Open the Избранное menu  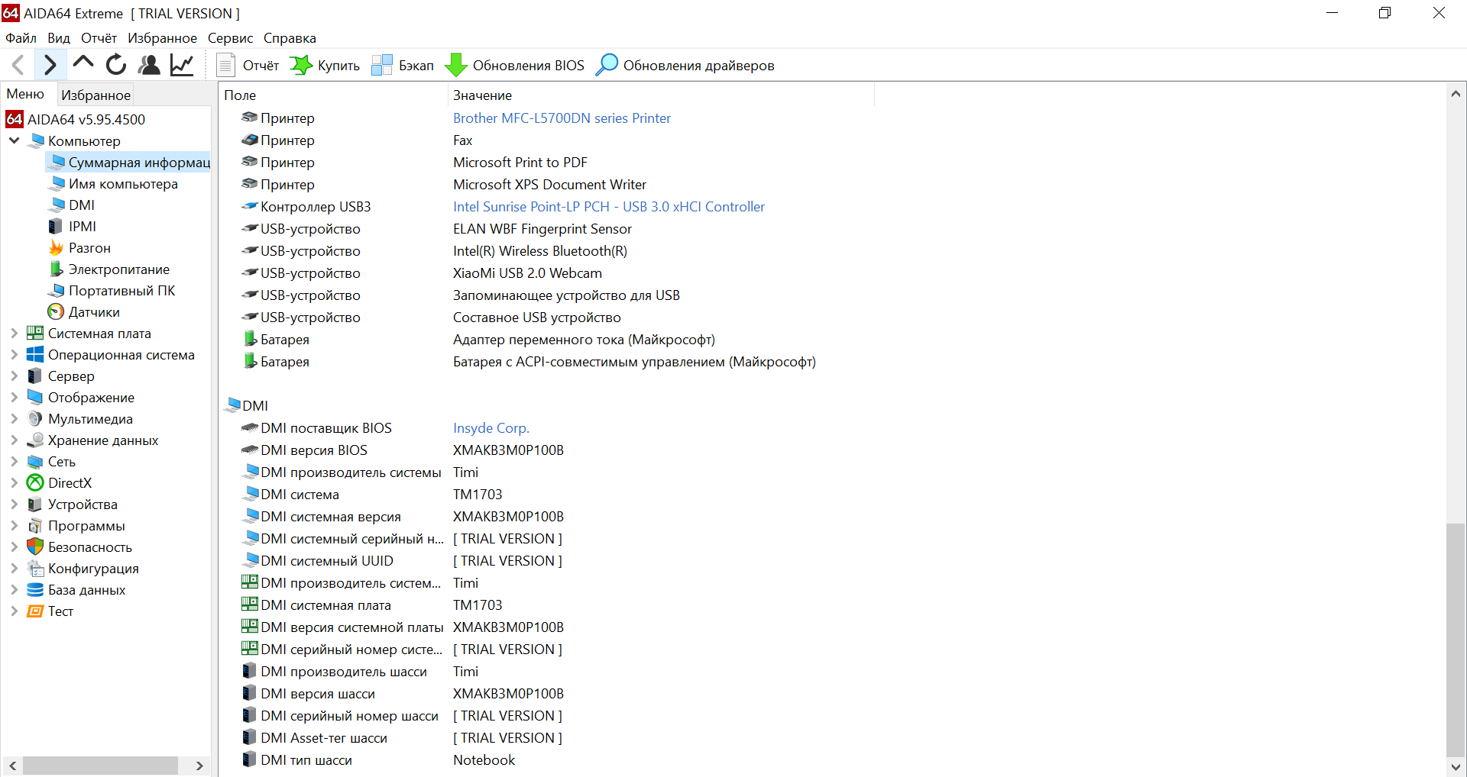click(x=162, y=38)
